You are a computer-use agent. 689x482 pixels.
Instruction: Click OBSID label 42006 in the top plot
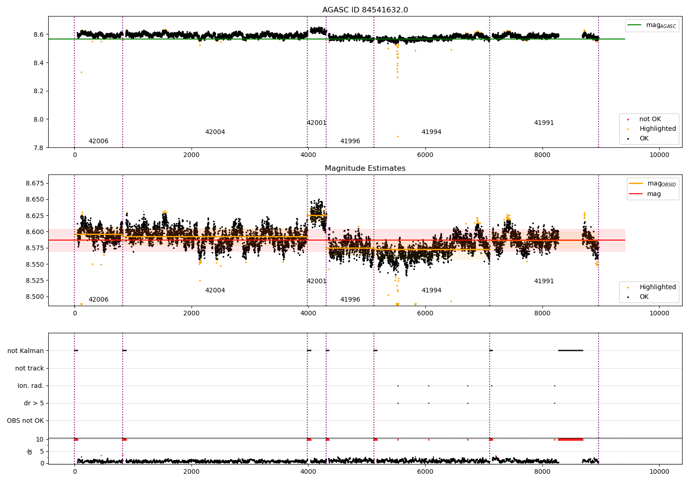98,141
